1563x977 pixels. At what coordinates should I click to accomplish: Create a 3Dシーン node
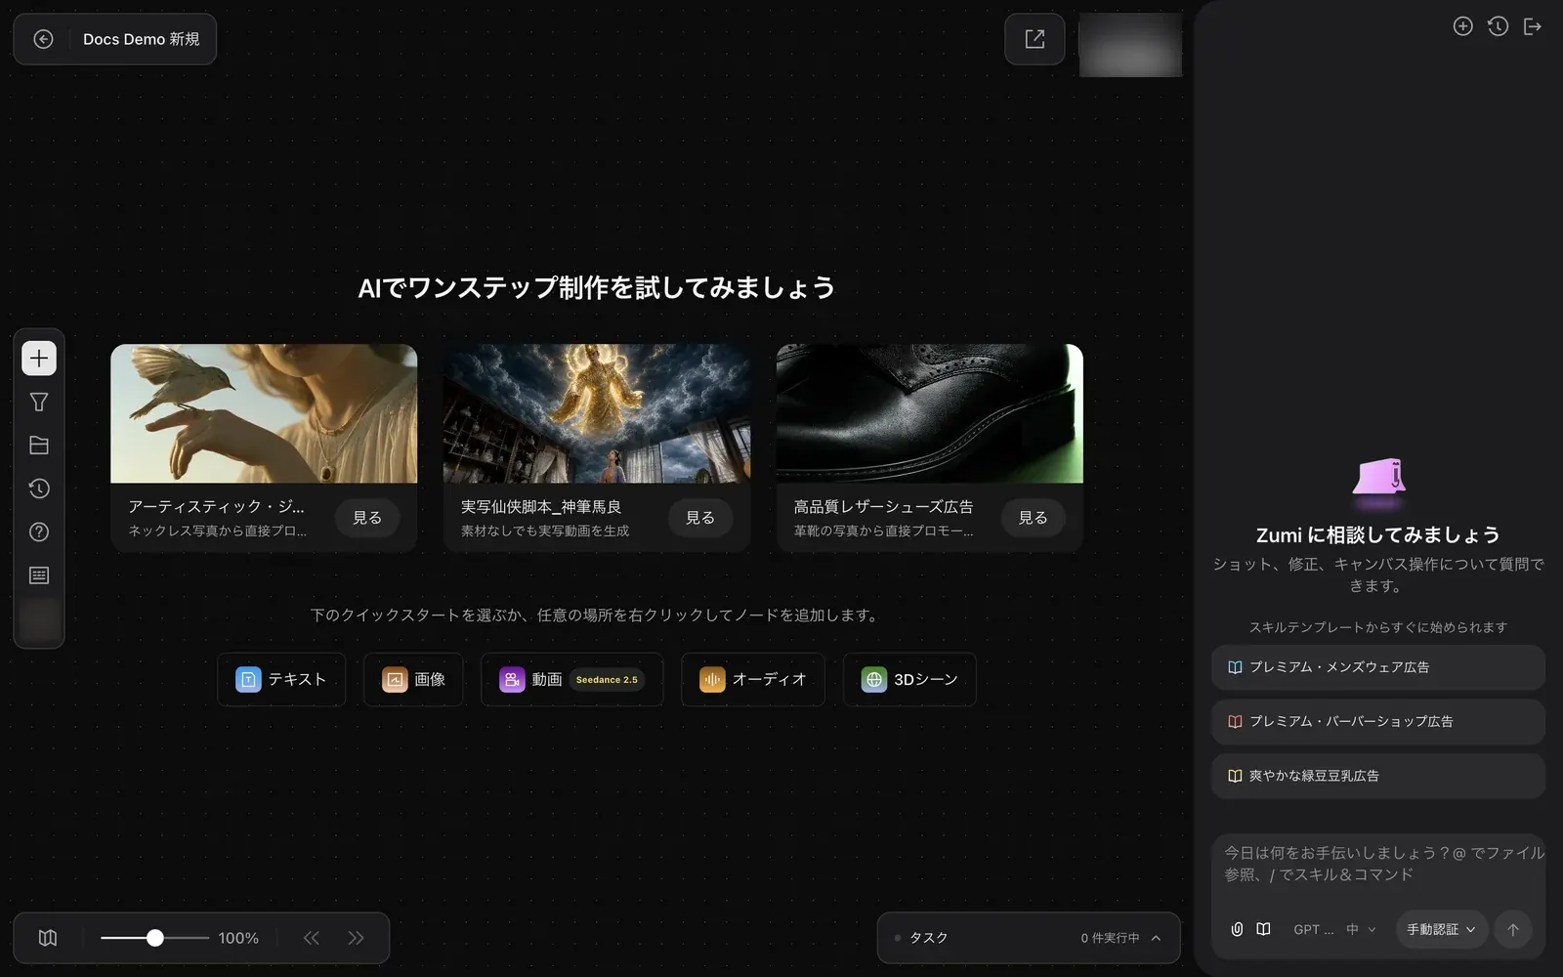pos(909,679)
